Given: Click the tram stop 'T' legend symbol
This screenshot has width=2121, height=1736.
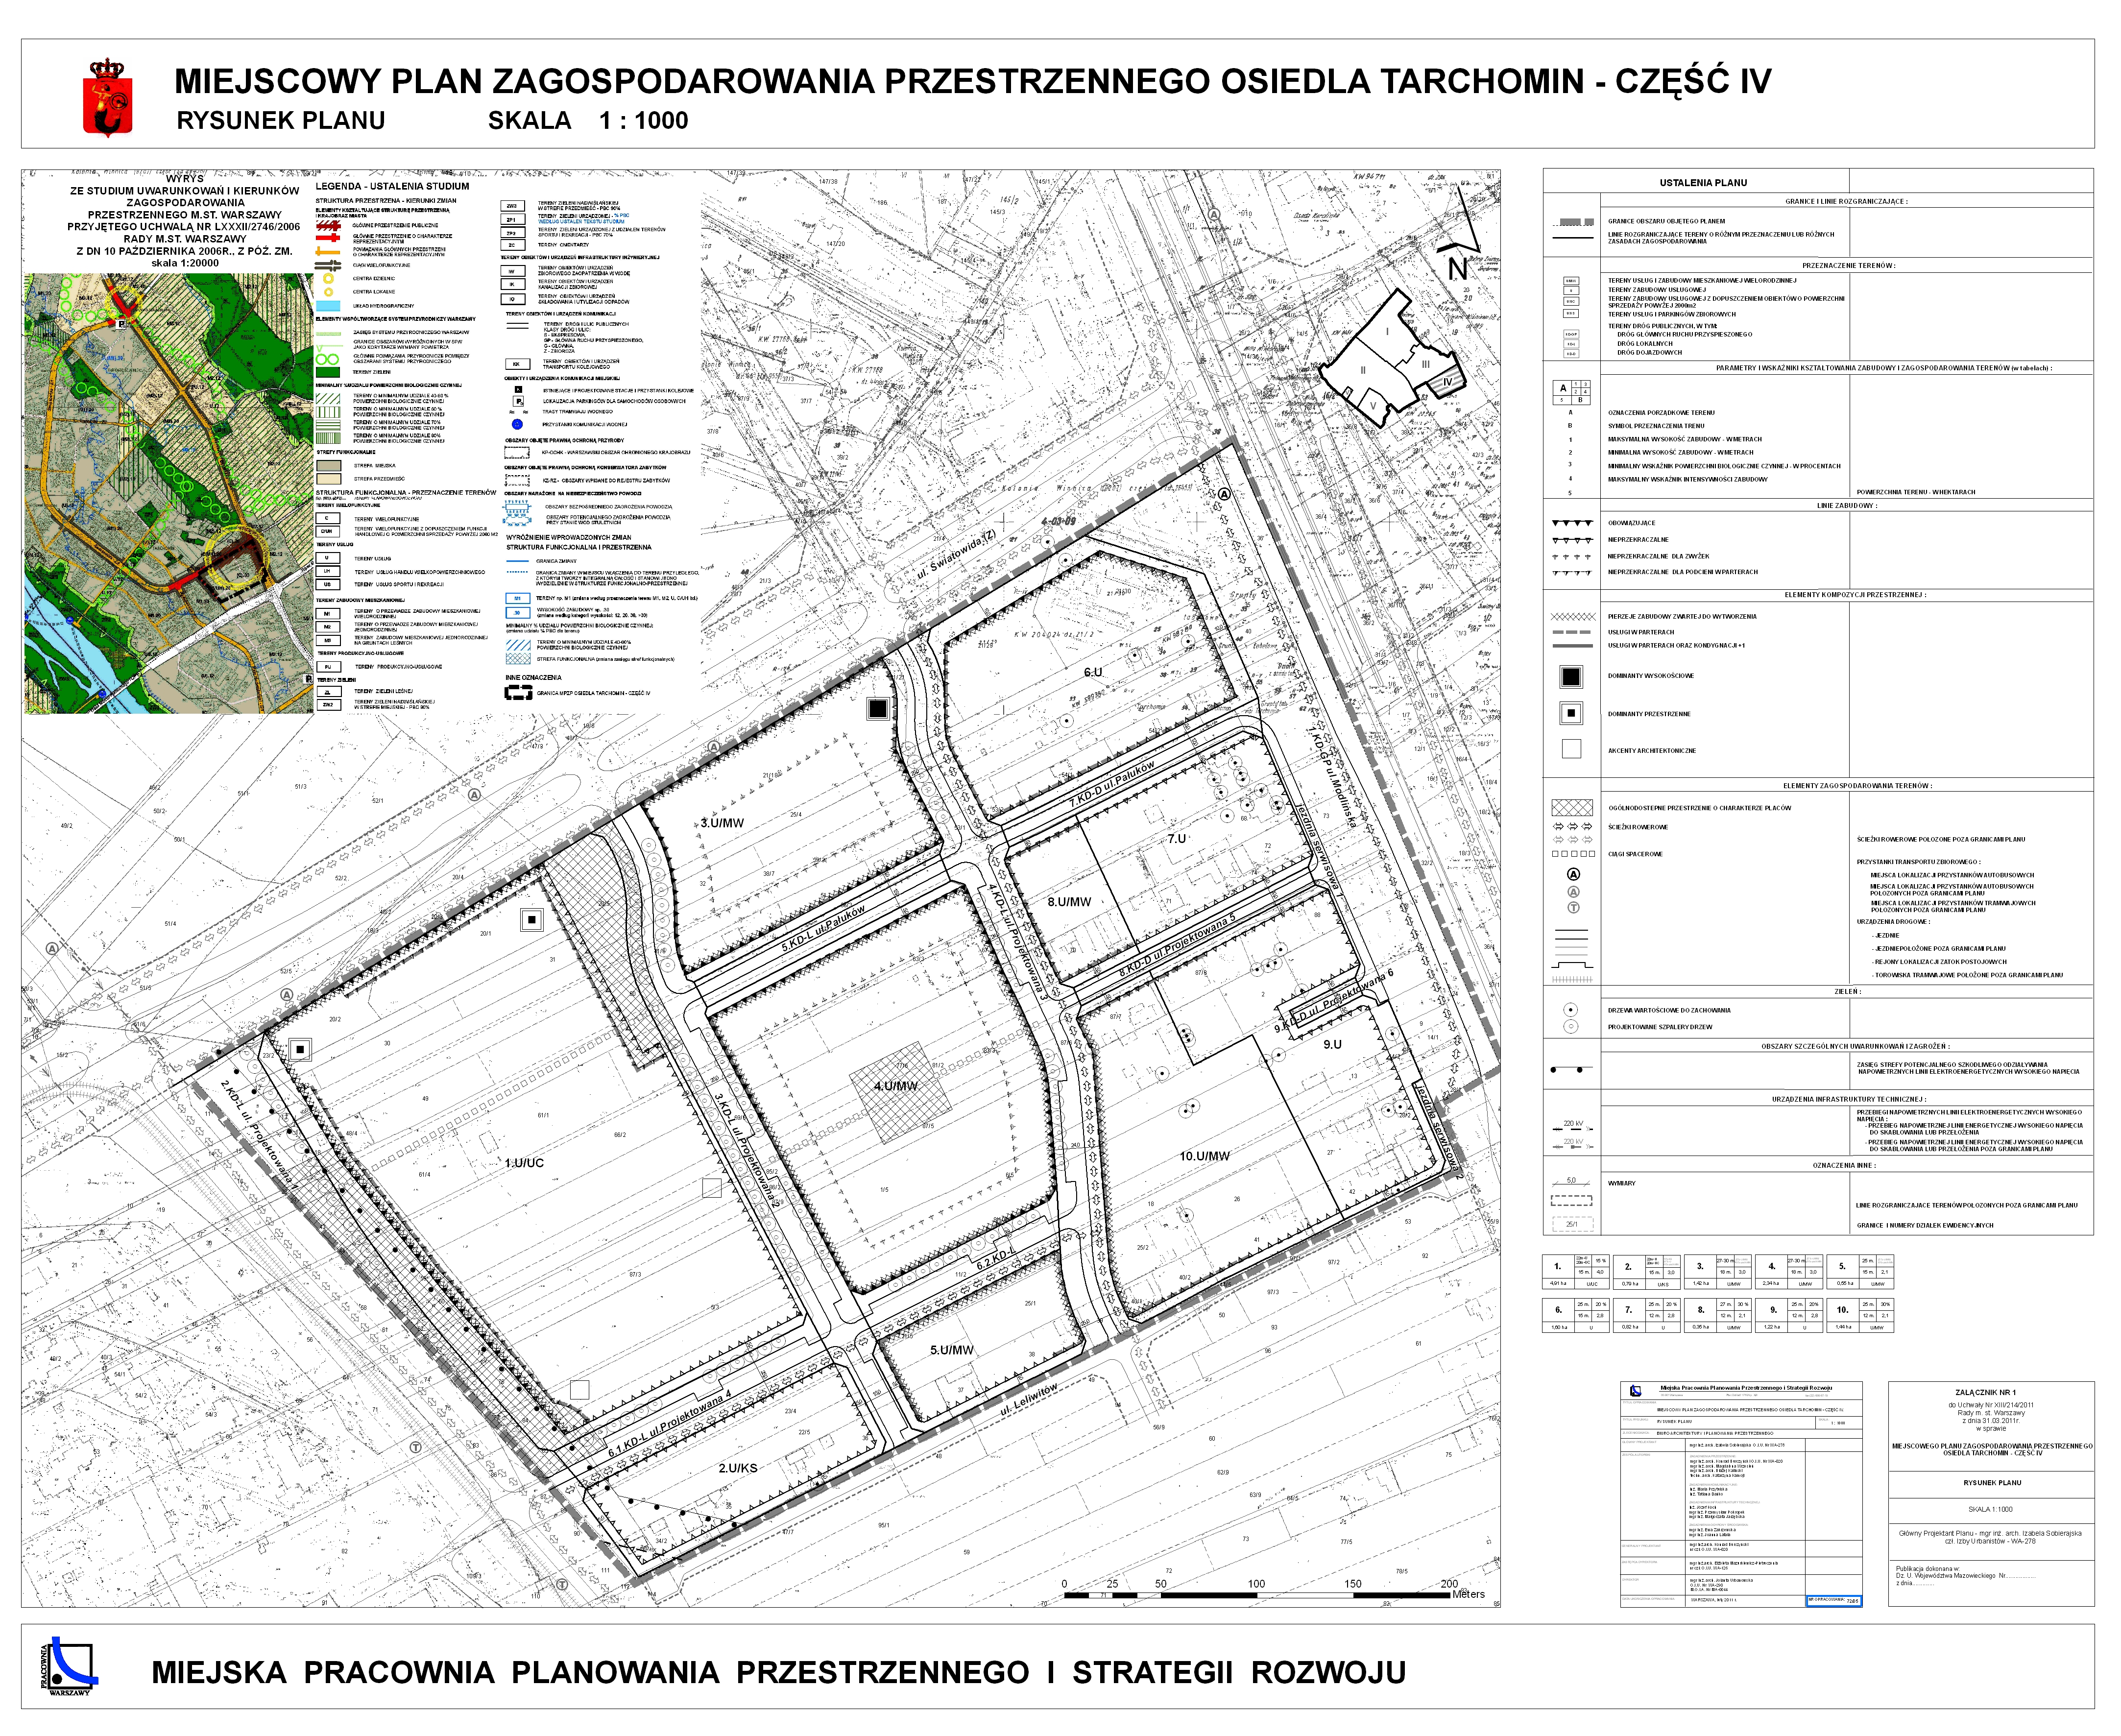Looking at the screenshot, I should pos(1573,908).
